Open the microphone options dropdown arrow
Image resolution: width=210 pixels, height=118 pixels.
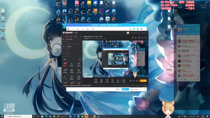[120, 81]
